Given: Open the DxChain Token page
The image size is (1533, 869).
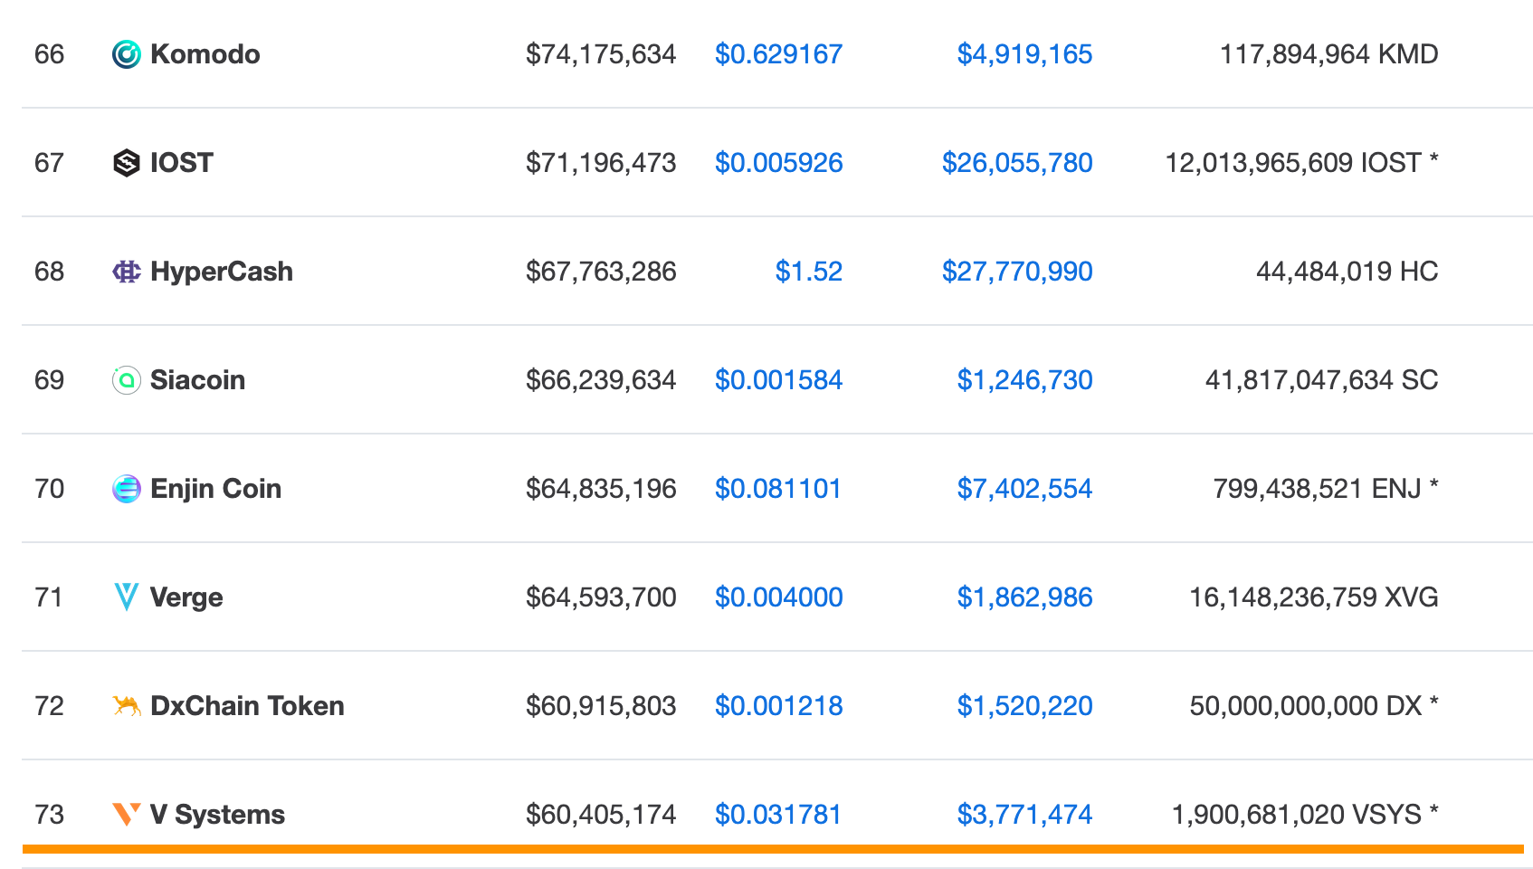Looking at the screenshot, I should point(247,706).
